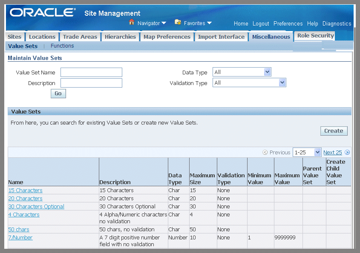This screenshot has height=253, width=360.
Task: Open the Functions subtab
Action: coord(62,46)
